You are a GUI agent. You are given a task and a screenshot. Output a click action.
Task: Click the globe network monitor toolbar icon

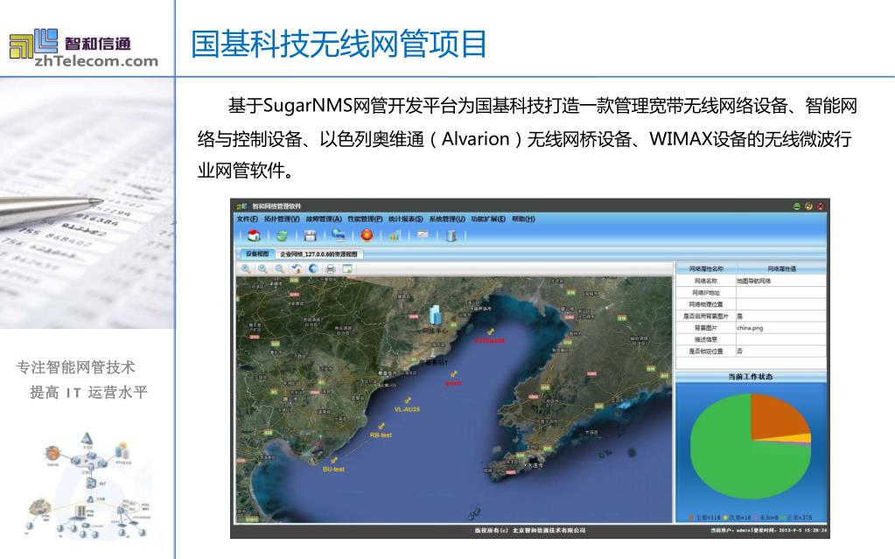[x=339, y=234]
